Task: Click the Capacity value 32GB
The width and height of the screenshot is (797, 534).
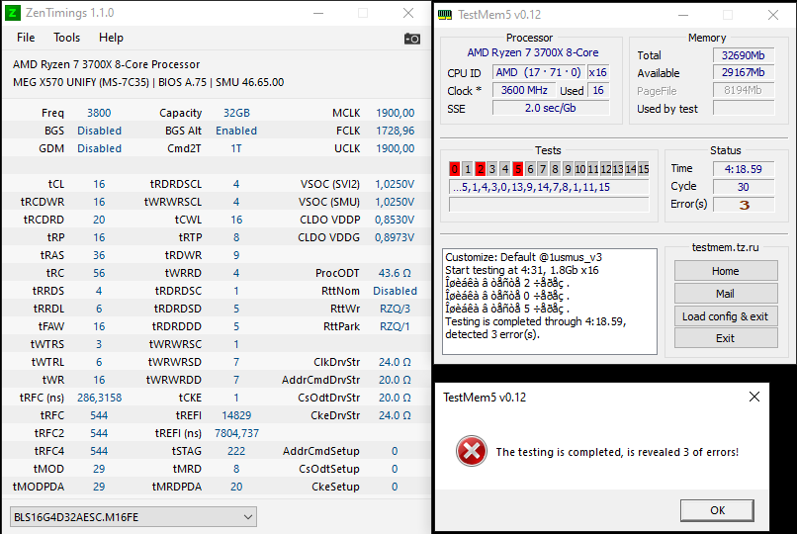Action: click(x=236, y=113)
